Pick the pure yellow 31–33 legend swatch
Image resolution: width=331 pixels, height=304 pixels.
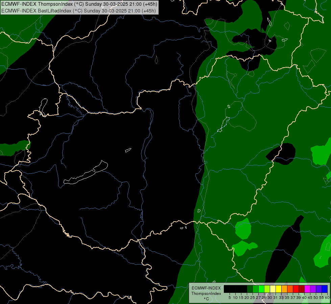pos(279,289)
